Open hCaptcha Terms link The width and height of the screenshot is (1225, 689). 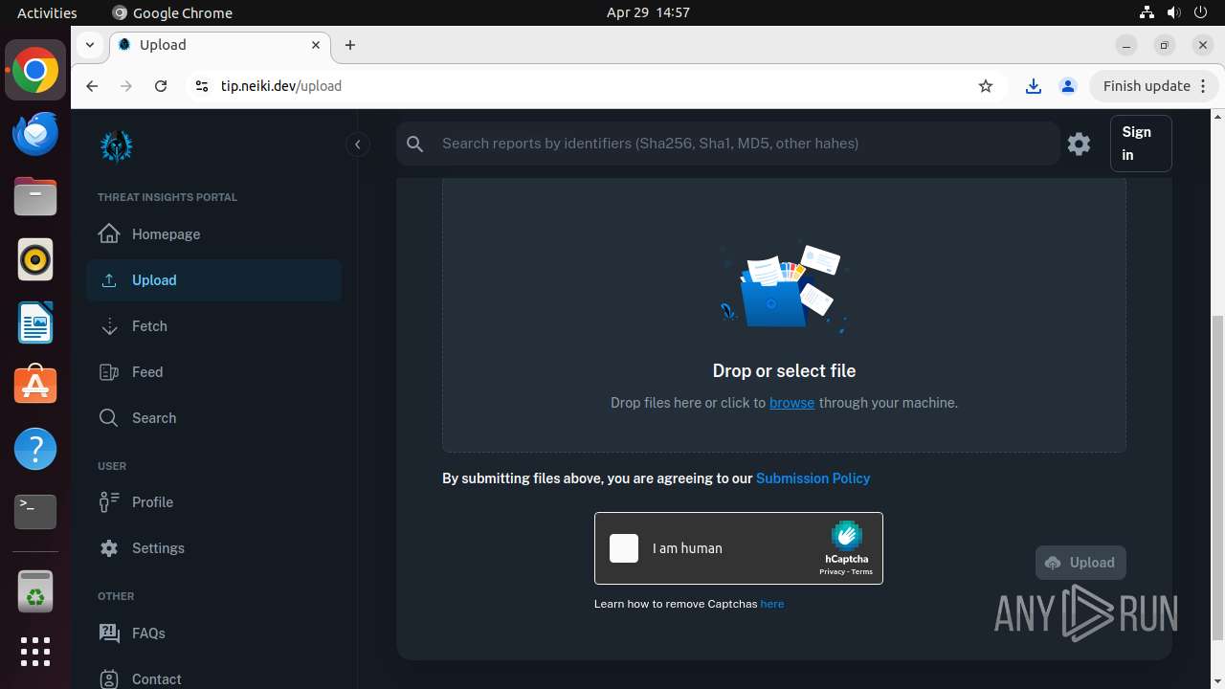(x=862, y=572)
